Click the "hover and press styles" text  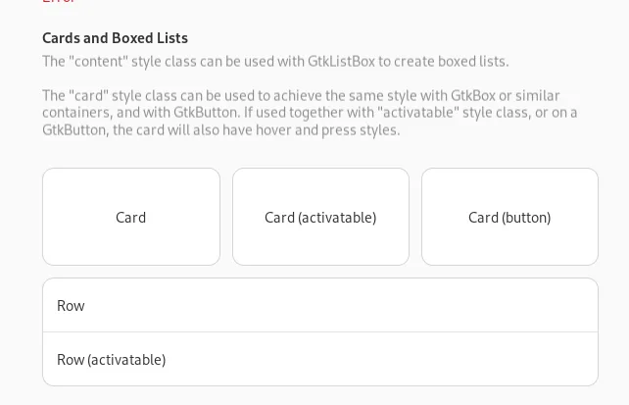tap(347, 130)
